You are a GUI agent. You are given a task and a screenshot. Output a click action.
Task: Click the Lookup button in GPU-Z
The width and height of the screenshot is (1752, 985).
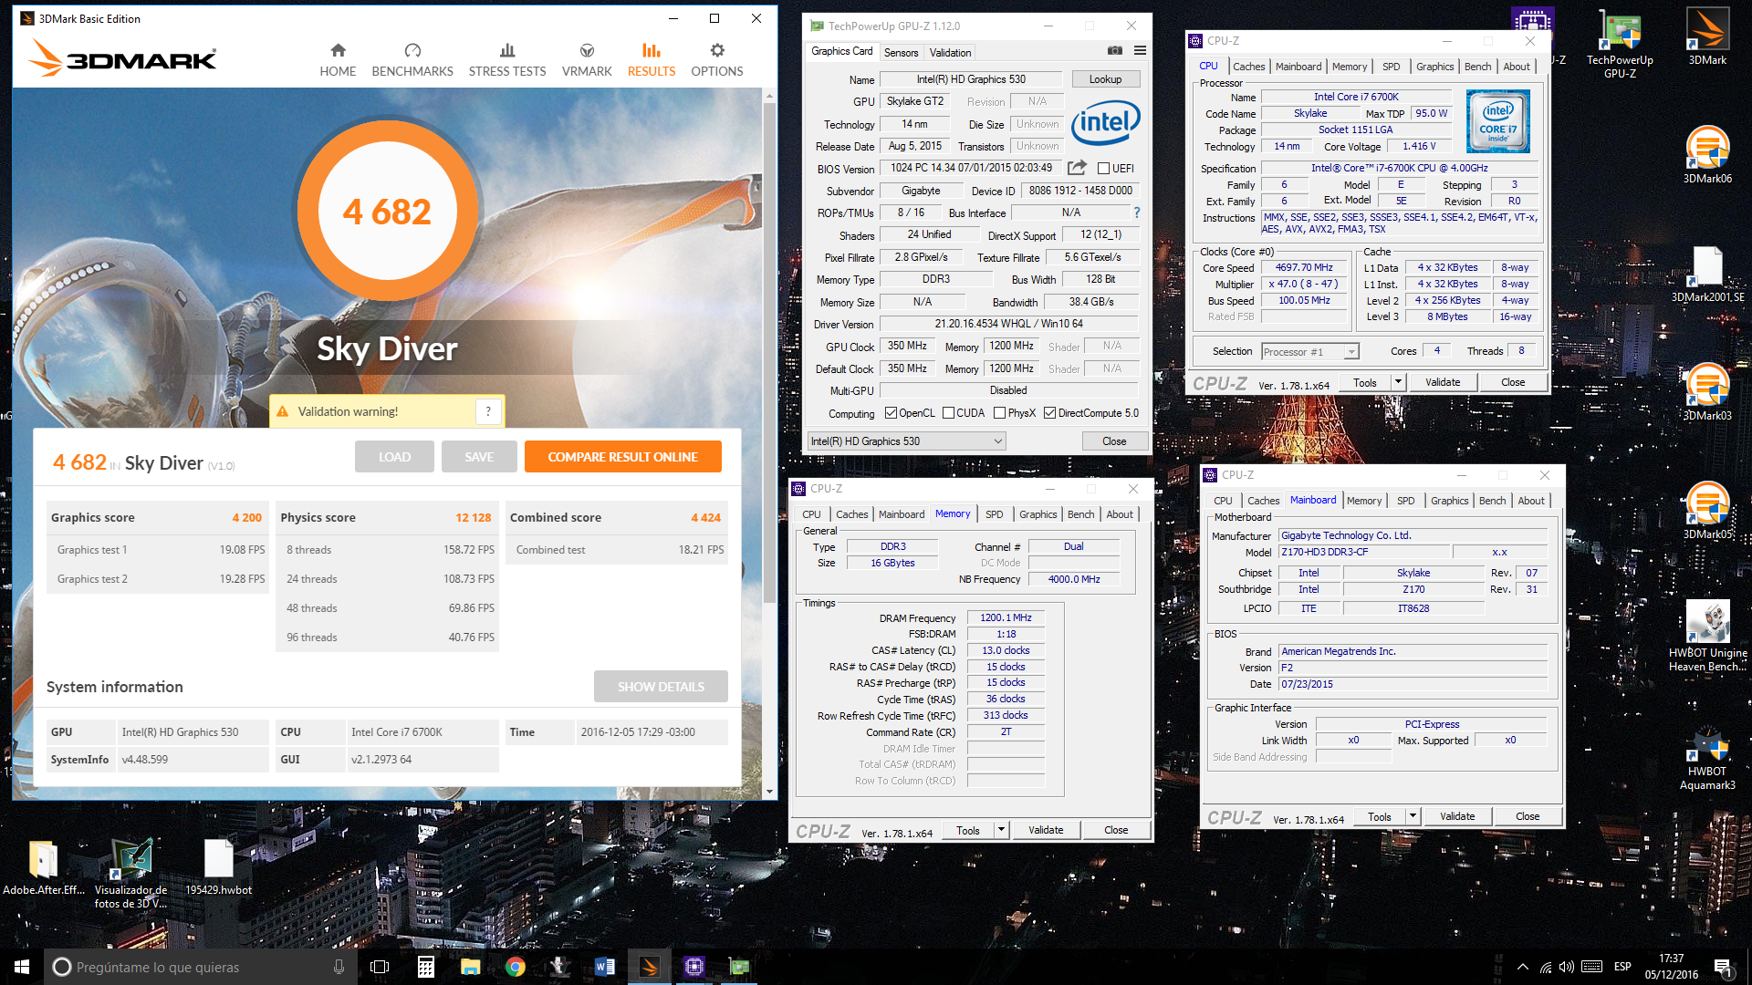[x=1105, y=79]
